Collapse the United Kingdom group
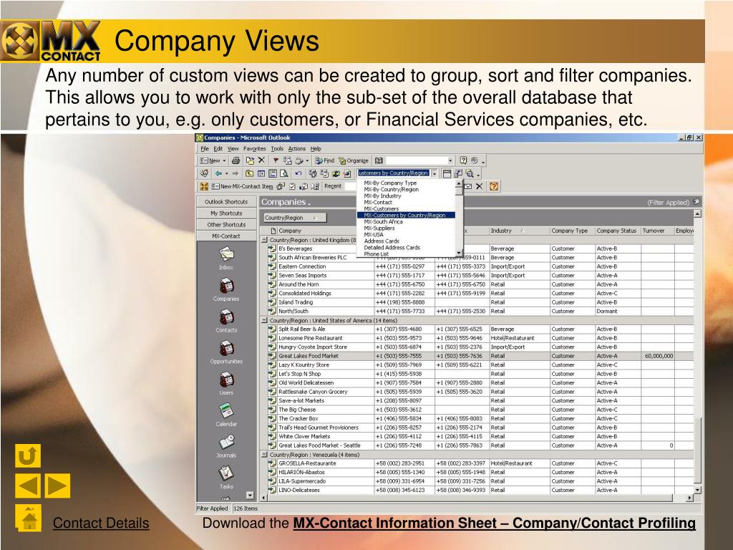Viewport: 733px width, 550px height. click(264, 240)
